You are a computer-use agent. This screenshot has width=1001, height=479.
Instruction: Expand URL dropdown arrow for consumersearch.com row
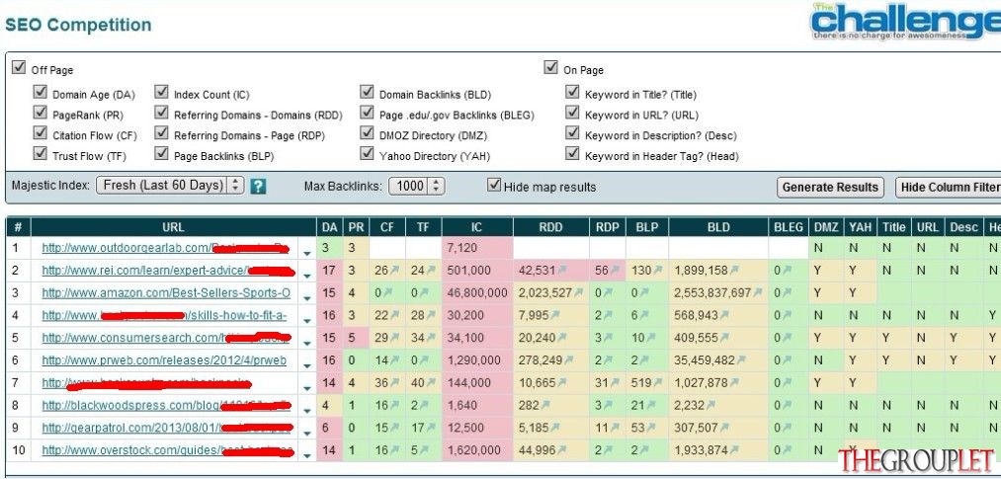tap(307, 343)
